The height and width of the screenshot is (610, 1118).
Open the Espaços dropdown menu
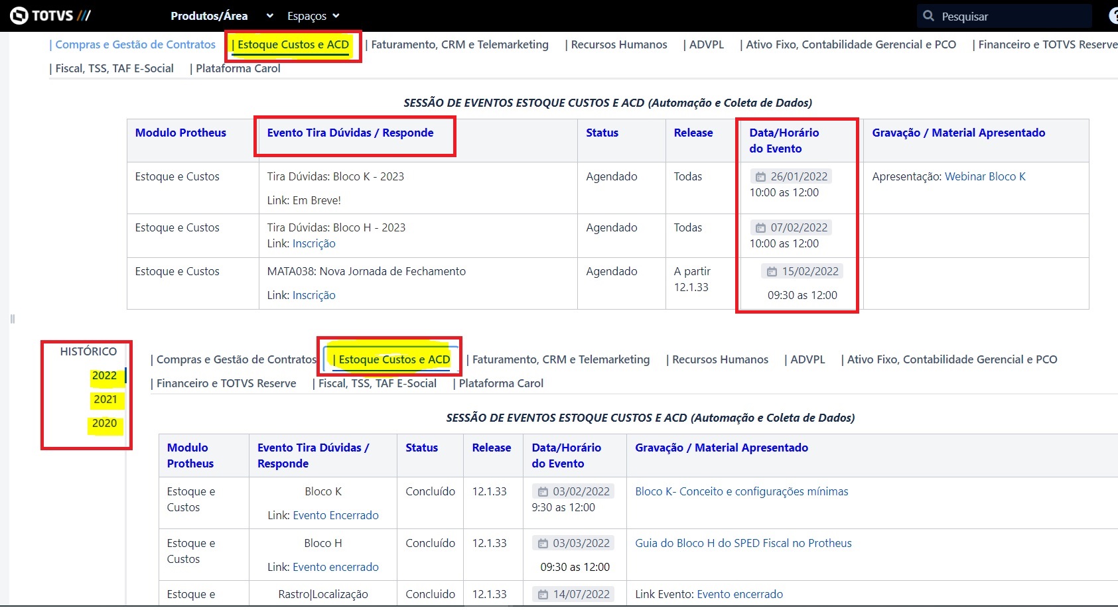coord(313,16)
